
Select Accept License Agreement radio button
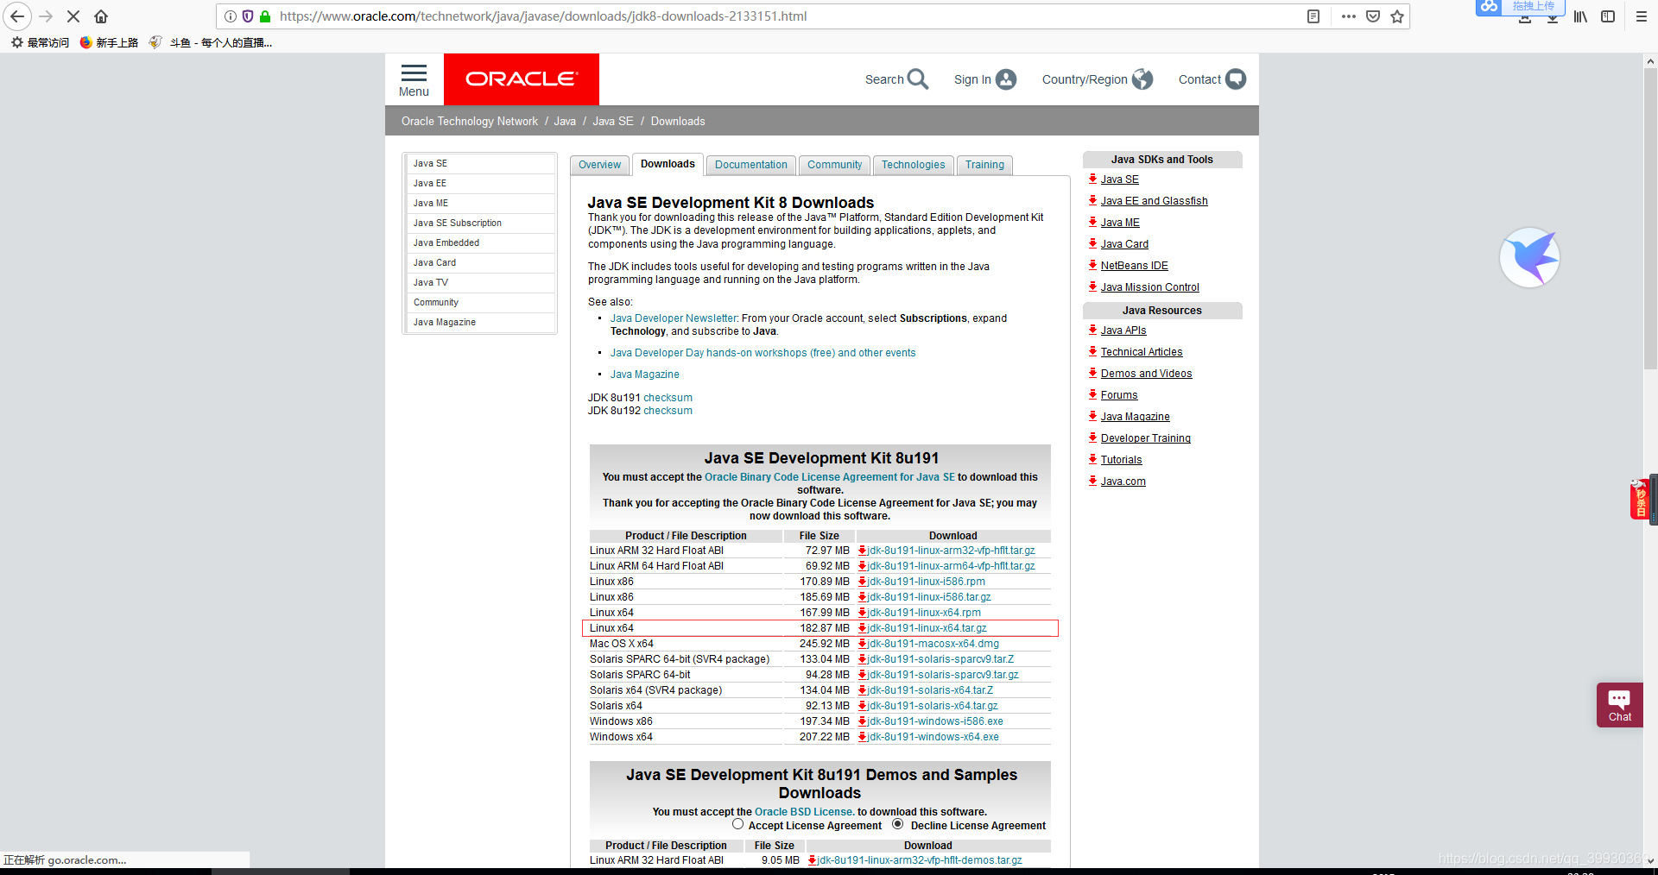click(737, 824)
